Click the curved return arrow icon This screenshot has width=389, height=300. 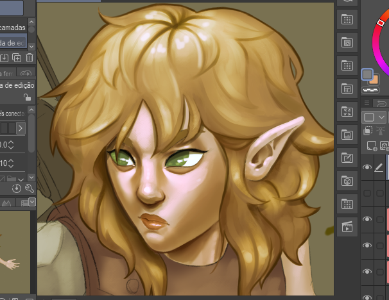(x=381, y=103)
